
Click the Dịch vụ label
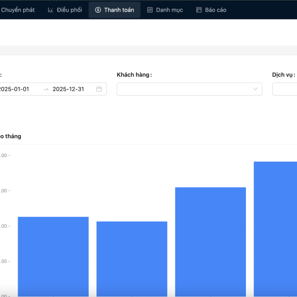click(284, 75)
